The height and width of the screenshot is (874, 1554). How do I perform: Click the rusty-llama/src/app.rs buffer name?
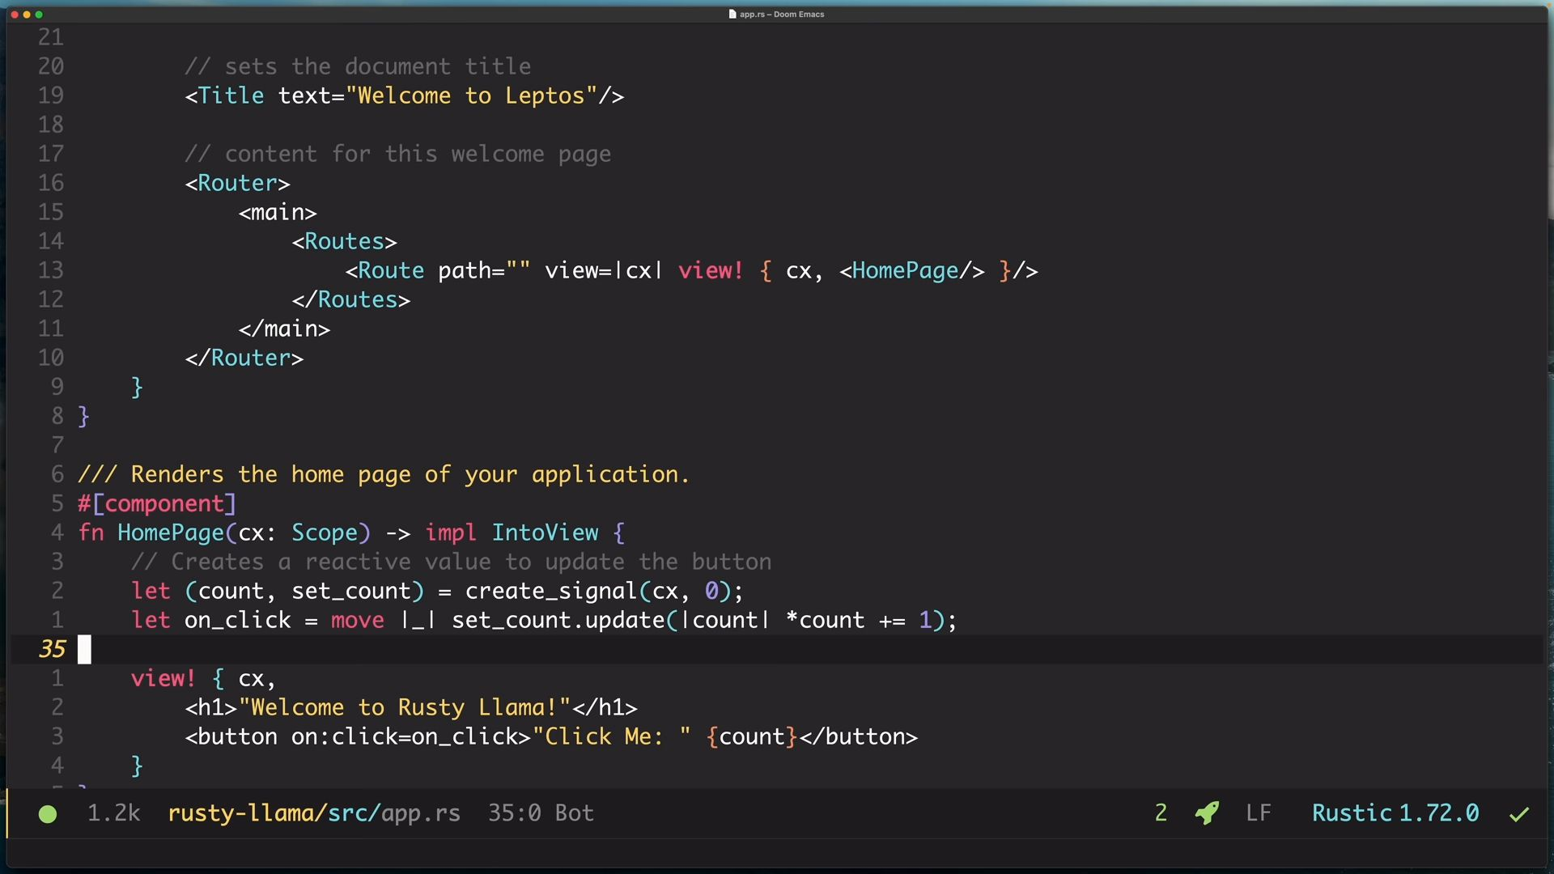pyautogui.click(x=314, y=813)
